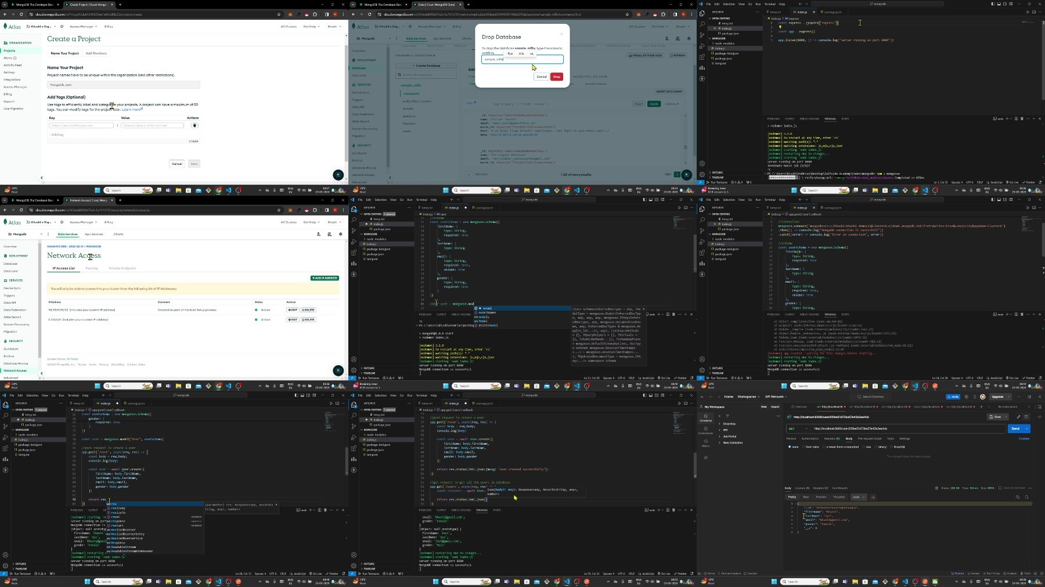This screenshot has height=587, width=1045.
Task: Open the API Network dropdown in Postman header
Action: point(775,397)
